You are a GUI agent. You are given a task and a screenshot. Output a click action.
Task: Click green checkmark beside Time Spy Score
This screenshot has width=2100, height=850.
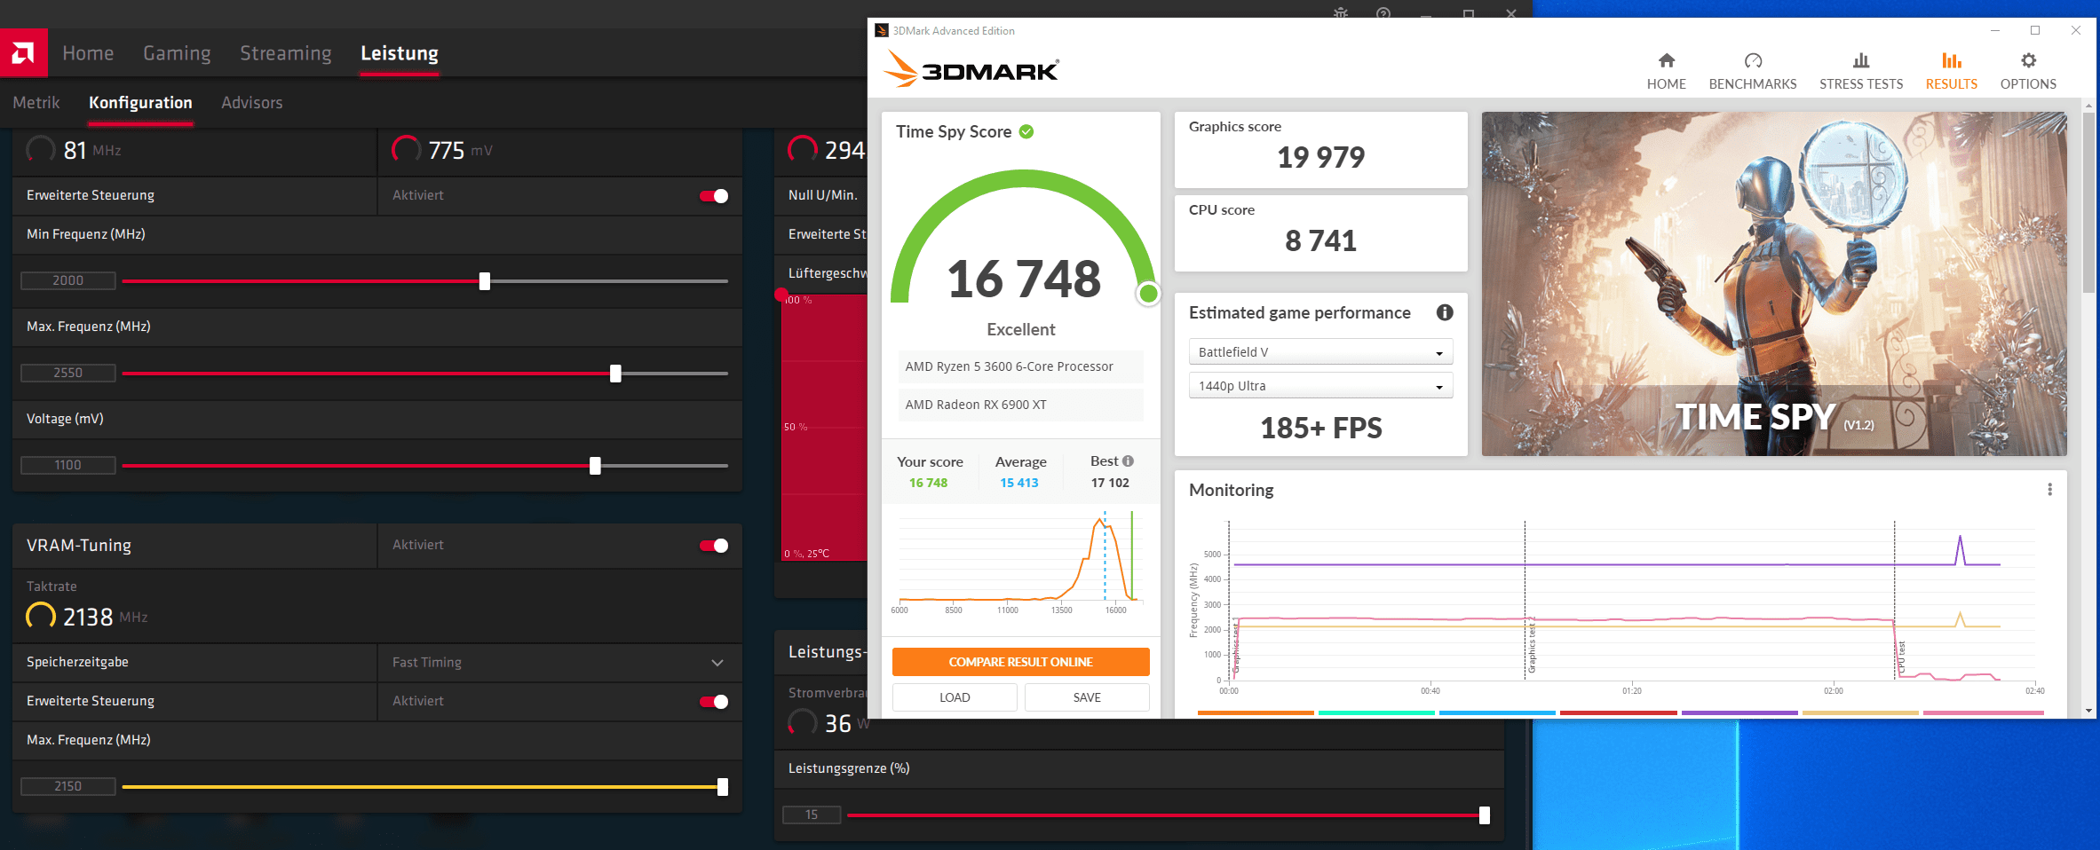click(x=1026, y=132)
